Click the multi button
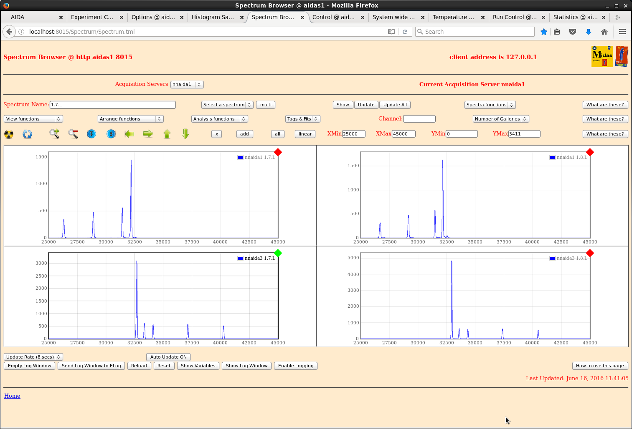This screenshot has height=429, width=632. pyautogui.click(x=266, y=105)
